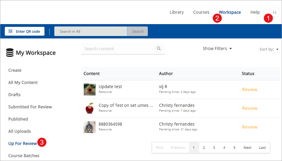Open the Library menu item
282x161 pixels.
coord(177,12)
